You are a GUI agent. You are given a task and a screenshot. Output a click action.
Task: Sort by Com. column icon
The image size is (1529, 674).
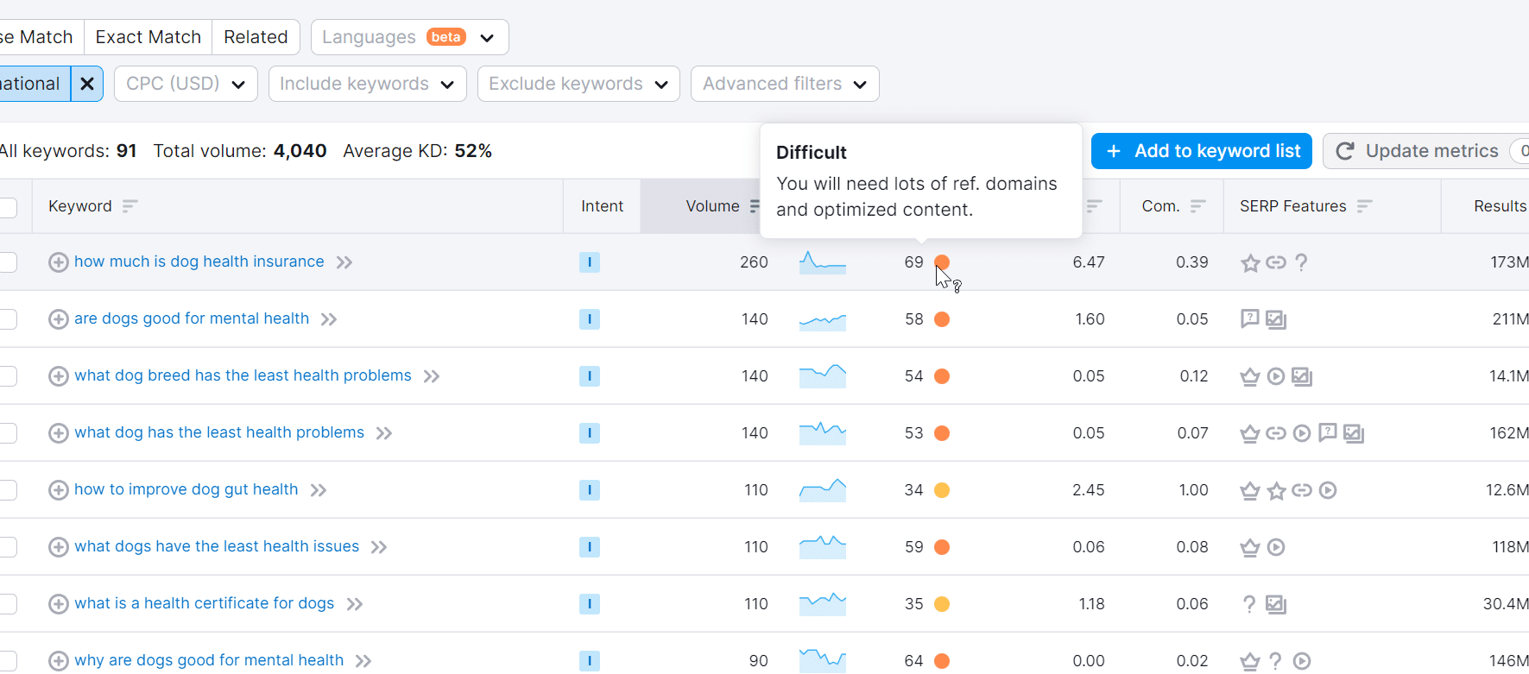(x=1197, y=206)
